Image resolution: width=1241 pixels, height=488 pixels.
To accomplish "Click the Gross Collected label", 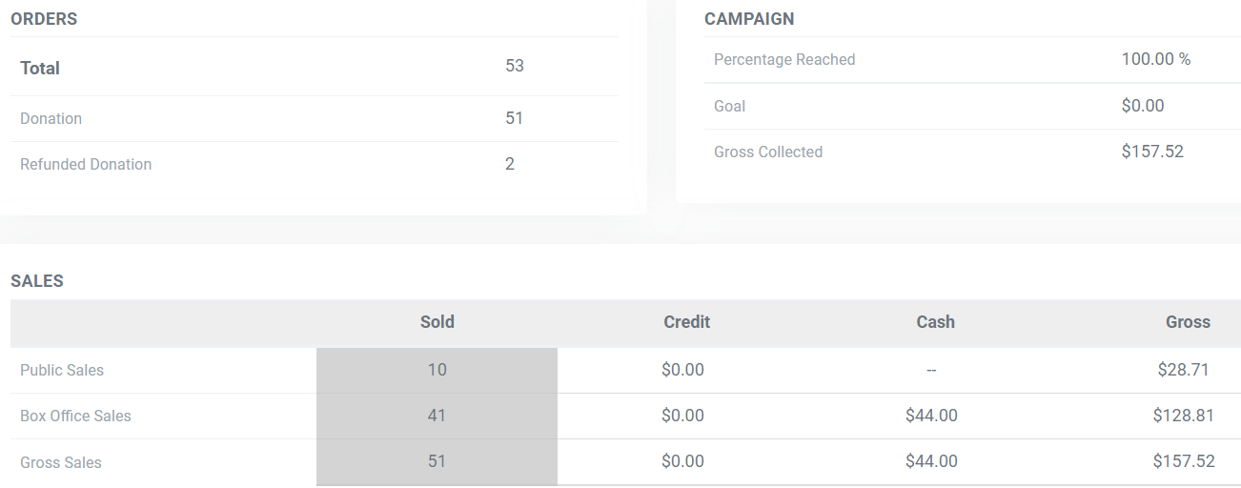I will [x=767, y=152].
